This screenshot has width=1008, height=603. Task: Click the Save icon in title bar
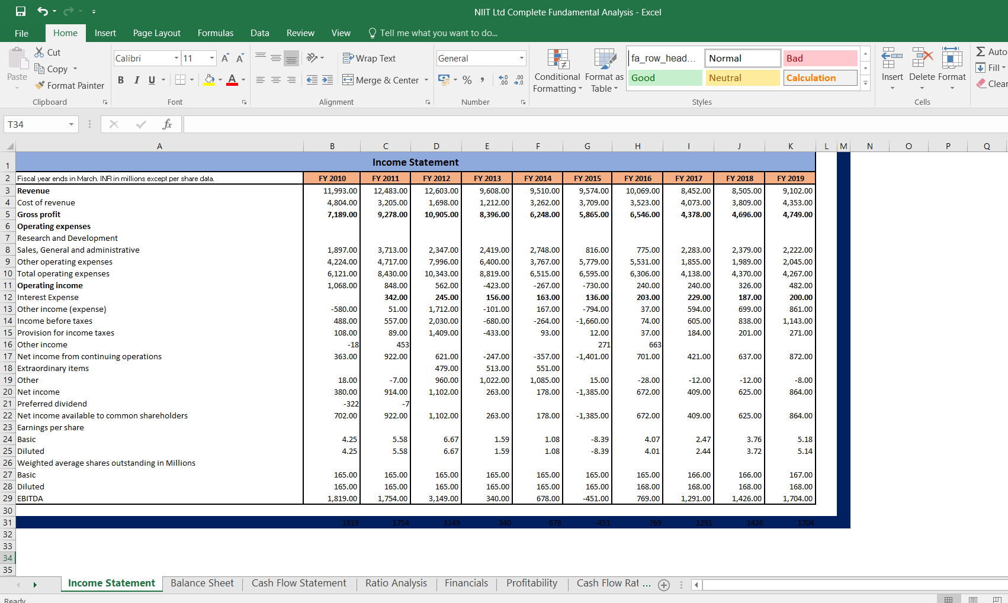click(21, 11)
